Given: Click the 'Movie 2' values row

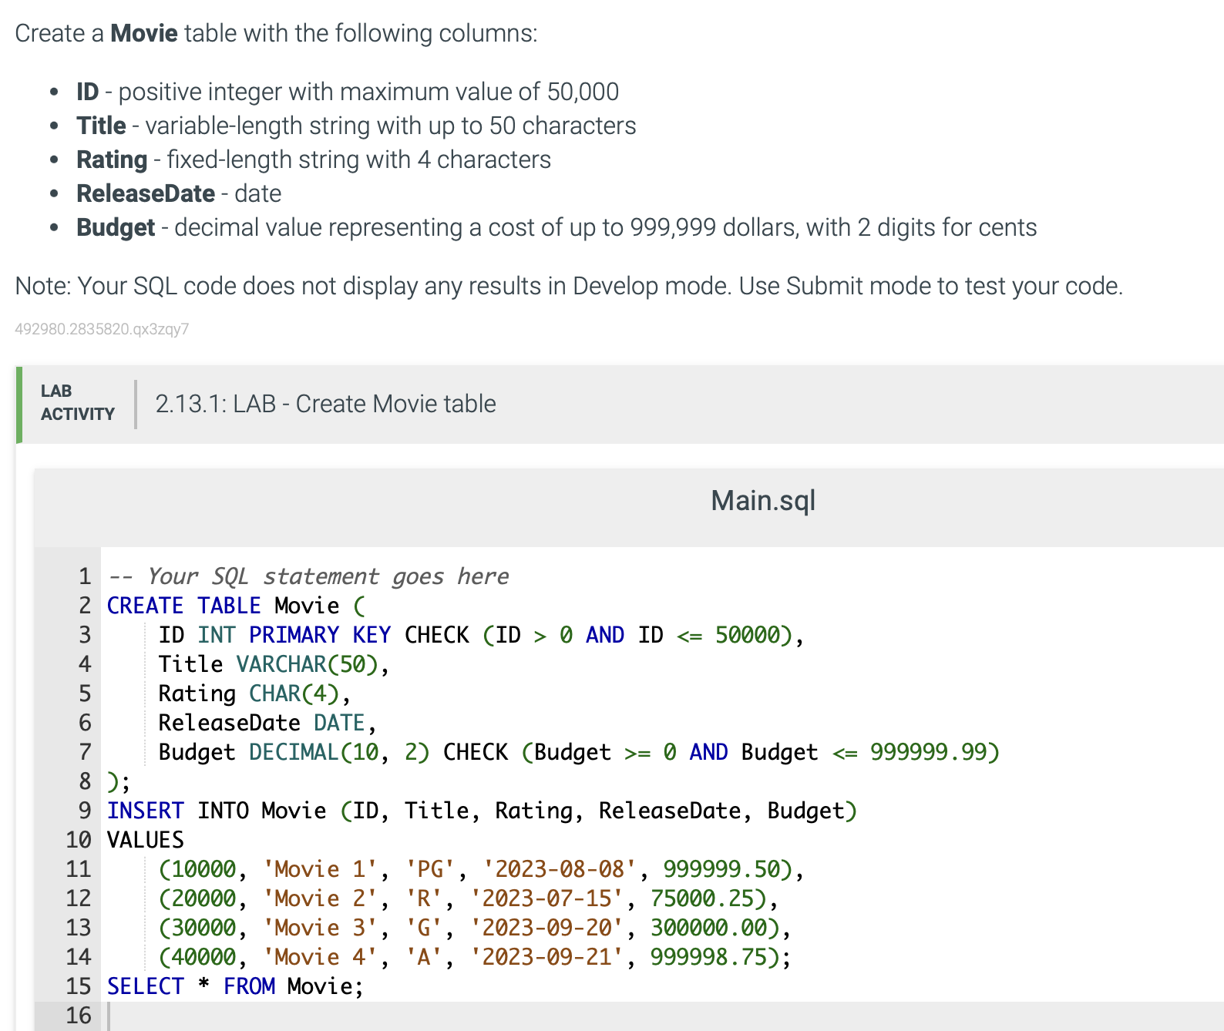Looking at the screenshot, I should pos(469,898).
